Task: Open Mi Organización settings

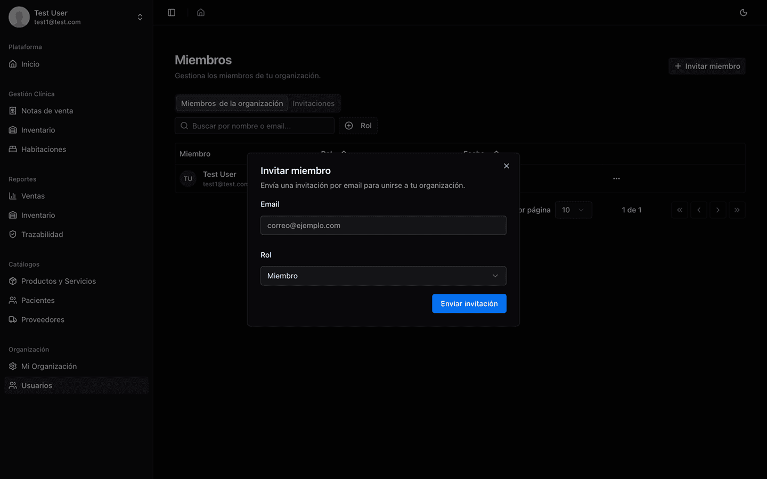Action: tap(49, 366)
